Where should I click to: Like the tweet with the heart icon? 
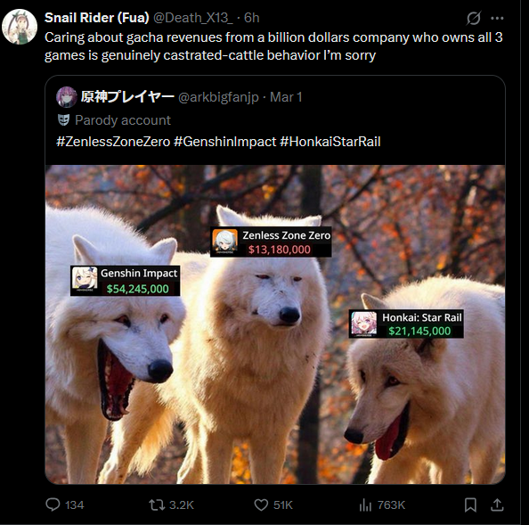tap(261, 505)
